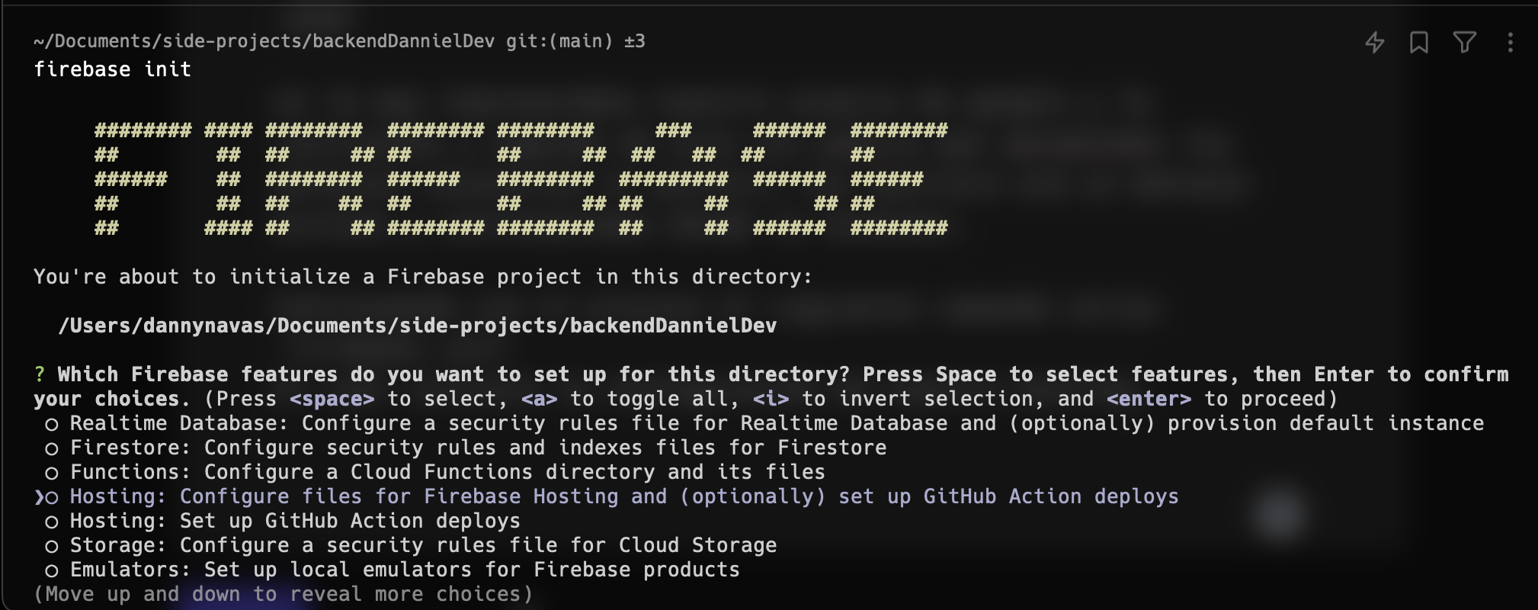Select Hosting: Configure files for Firebase Hosting
This screenshot has width=1538, height=610.
52,497
